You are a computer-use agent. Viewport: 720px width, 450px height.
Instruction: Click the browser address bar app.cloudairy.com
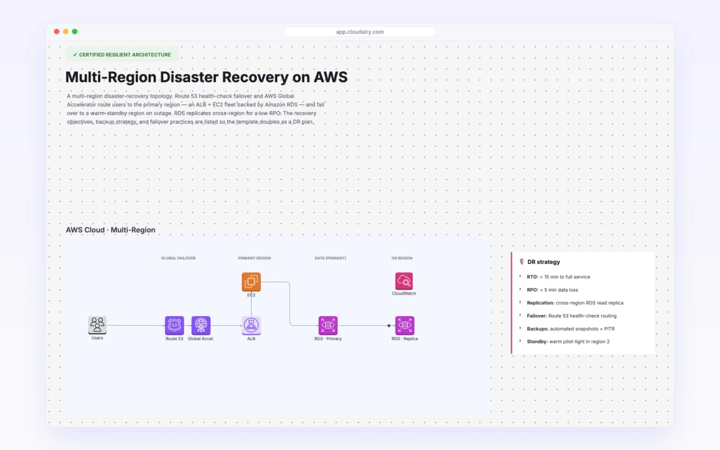pos(360,32)
